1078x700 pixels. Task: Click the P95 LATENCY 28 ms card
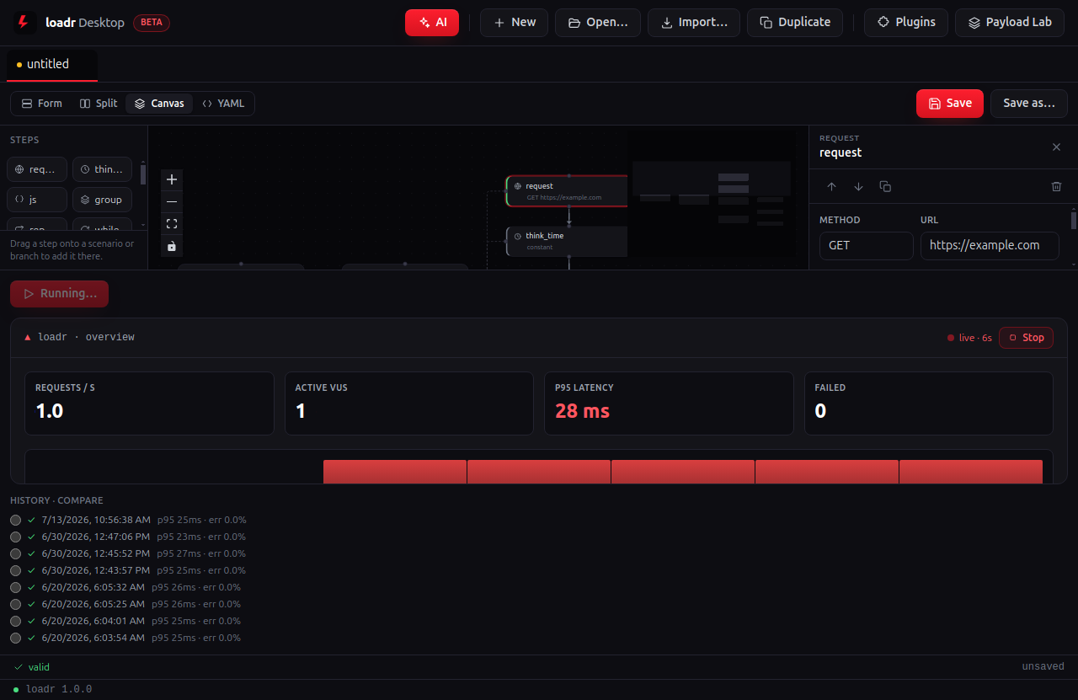click(669, 403)
